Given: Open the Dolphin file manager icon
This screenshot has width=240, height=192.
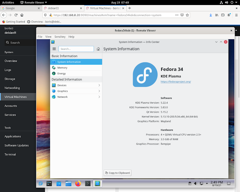Looking at the screenshot, I should click(69, 183).
